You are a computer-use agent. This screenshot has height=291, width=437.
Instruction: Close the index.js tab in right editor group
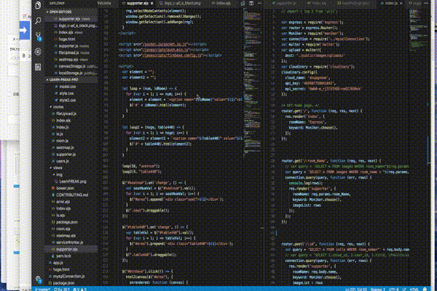401,4
